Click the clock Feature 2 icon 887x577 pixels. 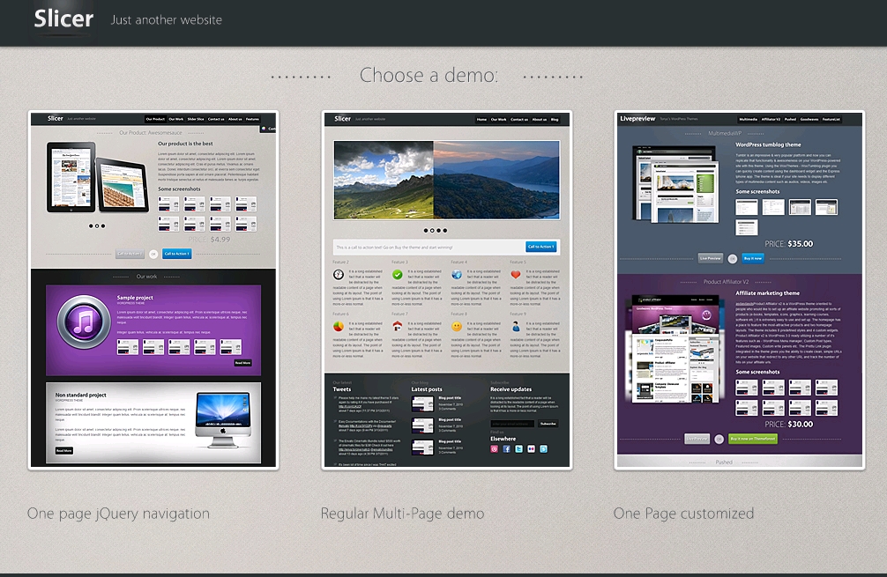[339, 275]
